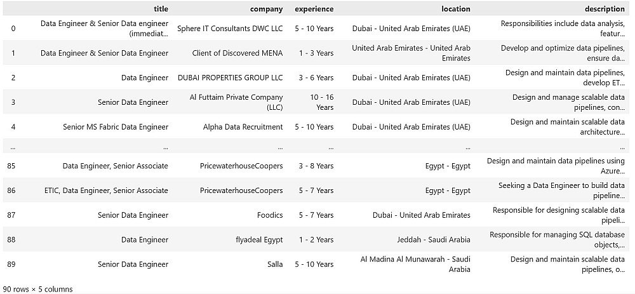Click the Client of Discovered MENA cell
635x294 pixels.
point(237,53)
